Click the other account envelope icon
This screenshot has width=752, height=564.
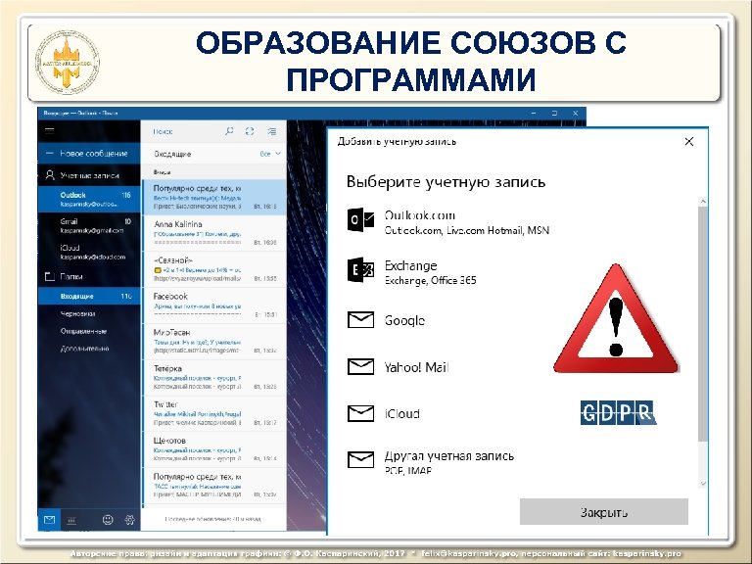[x=360, y=459]
